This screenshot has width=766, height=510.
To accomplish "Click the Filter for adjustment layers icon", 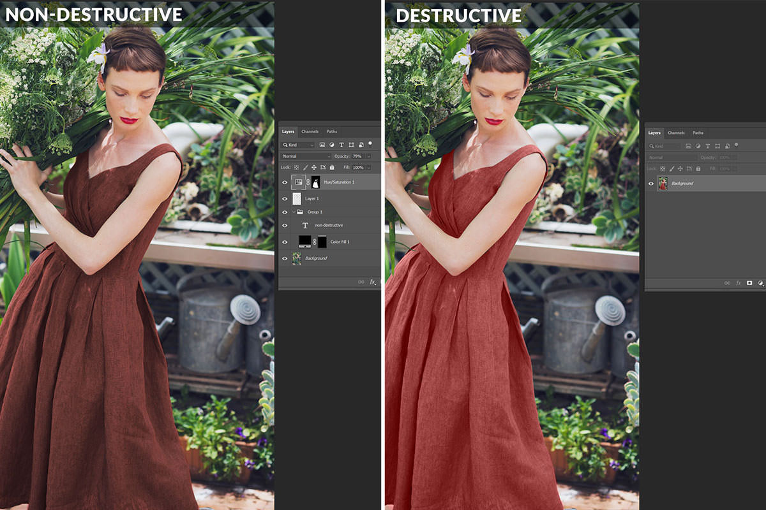I will [x=332, y=145].
